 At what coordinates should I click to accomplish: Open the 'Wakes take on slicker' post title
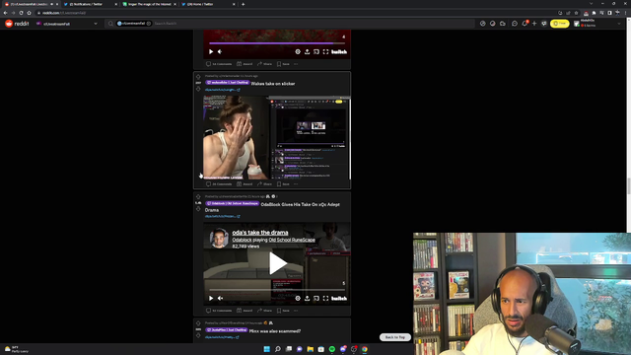(x=273, y=84)
